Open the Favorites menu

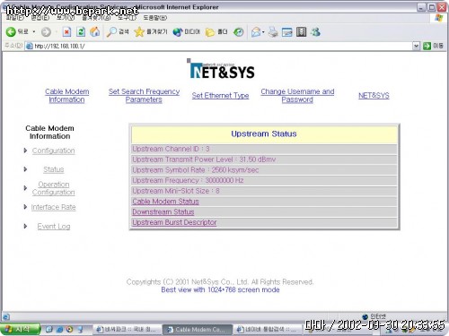tap(96, 18)
